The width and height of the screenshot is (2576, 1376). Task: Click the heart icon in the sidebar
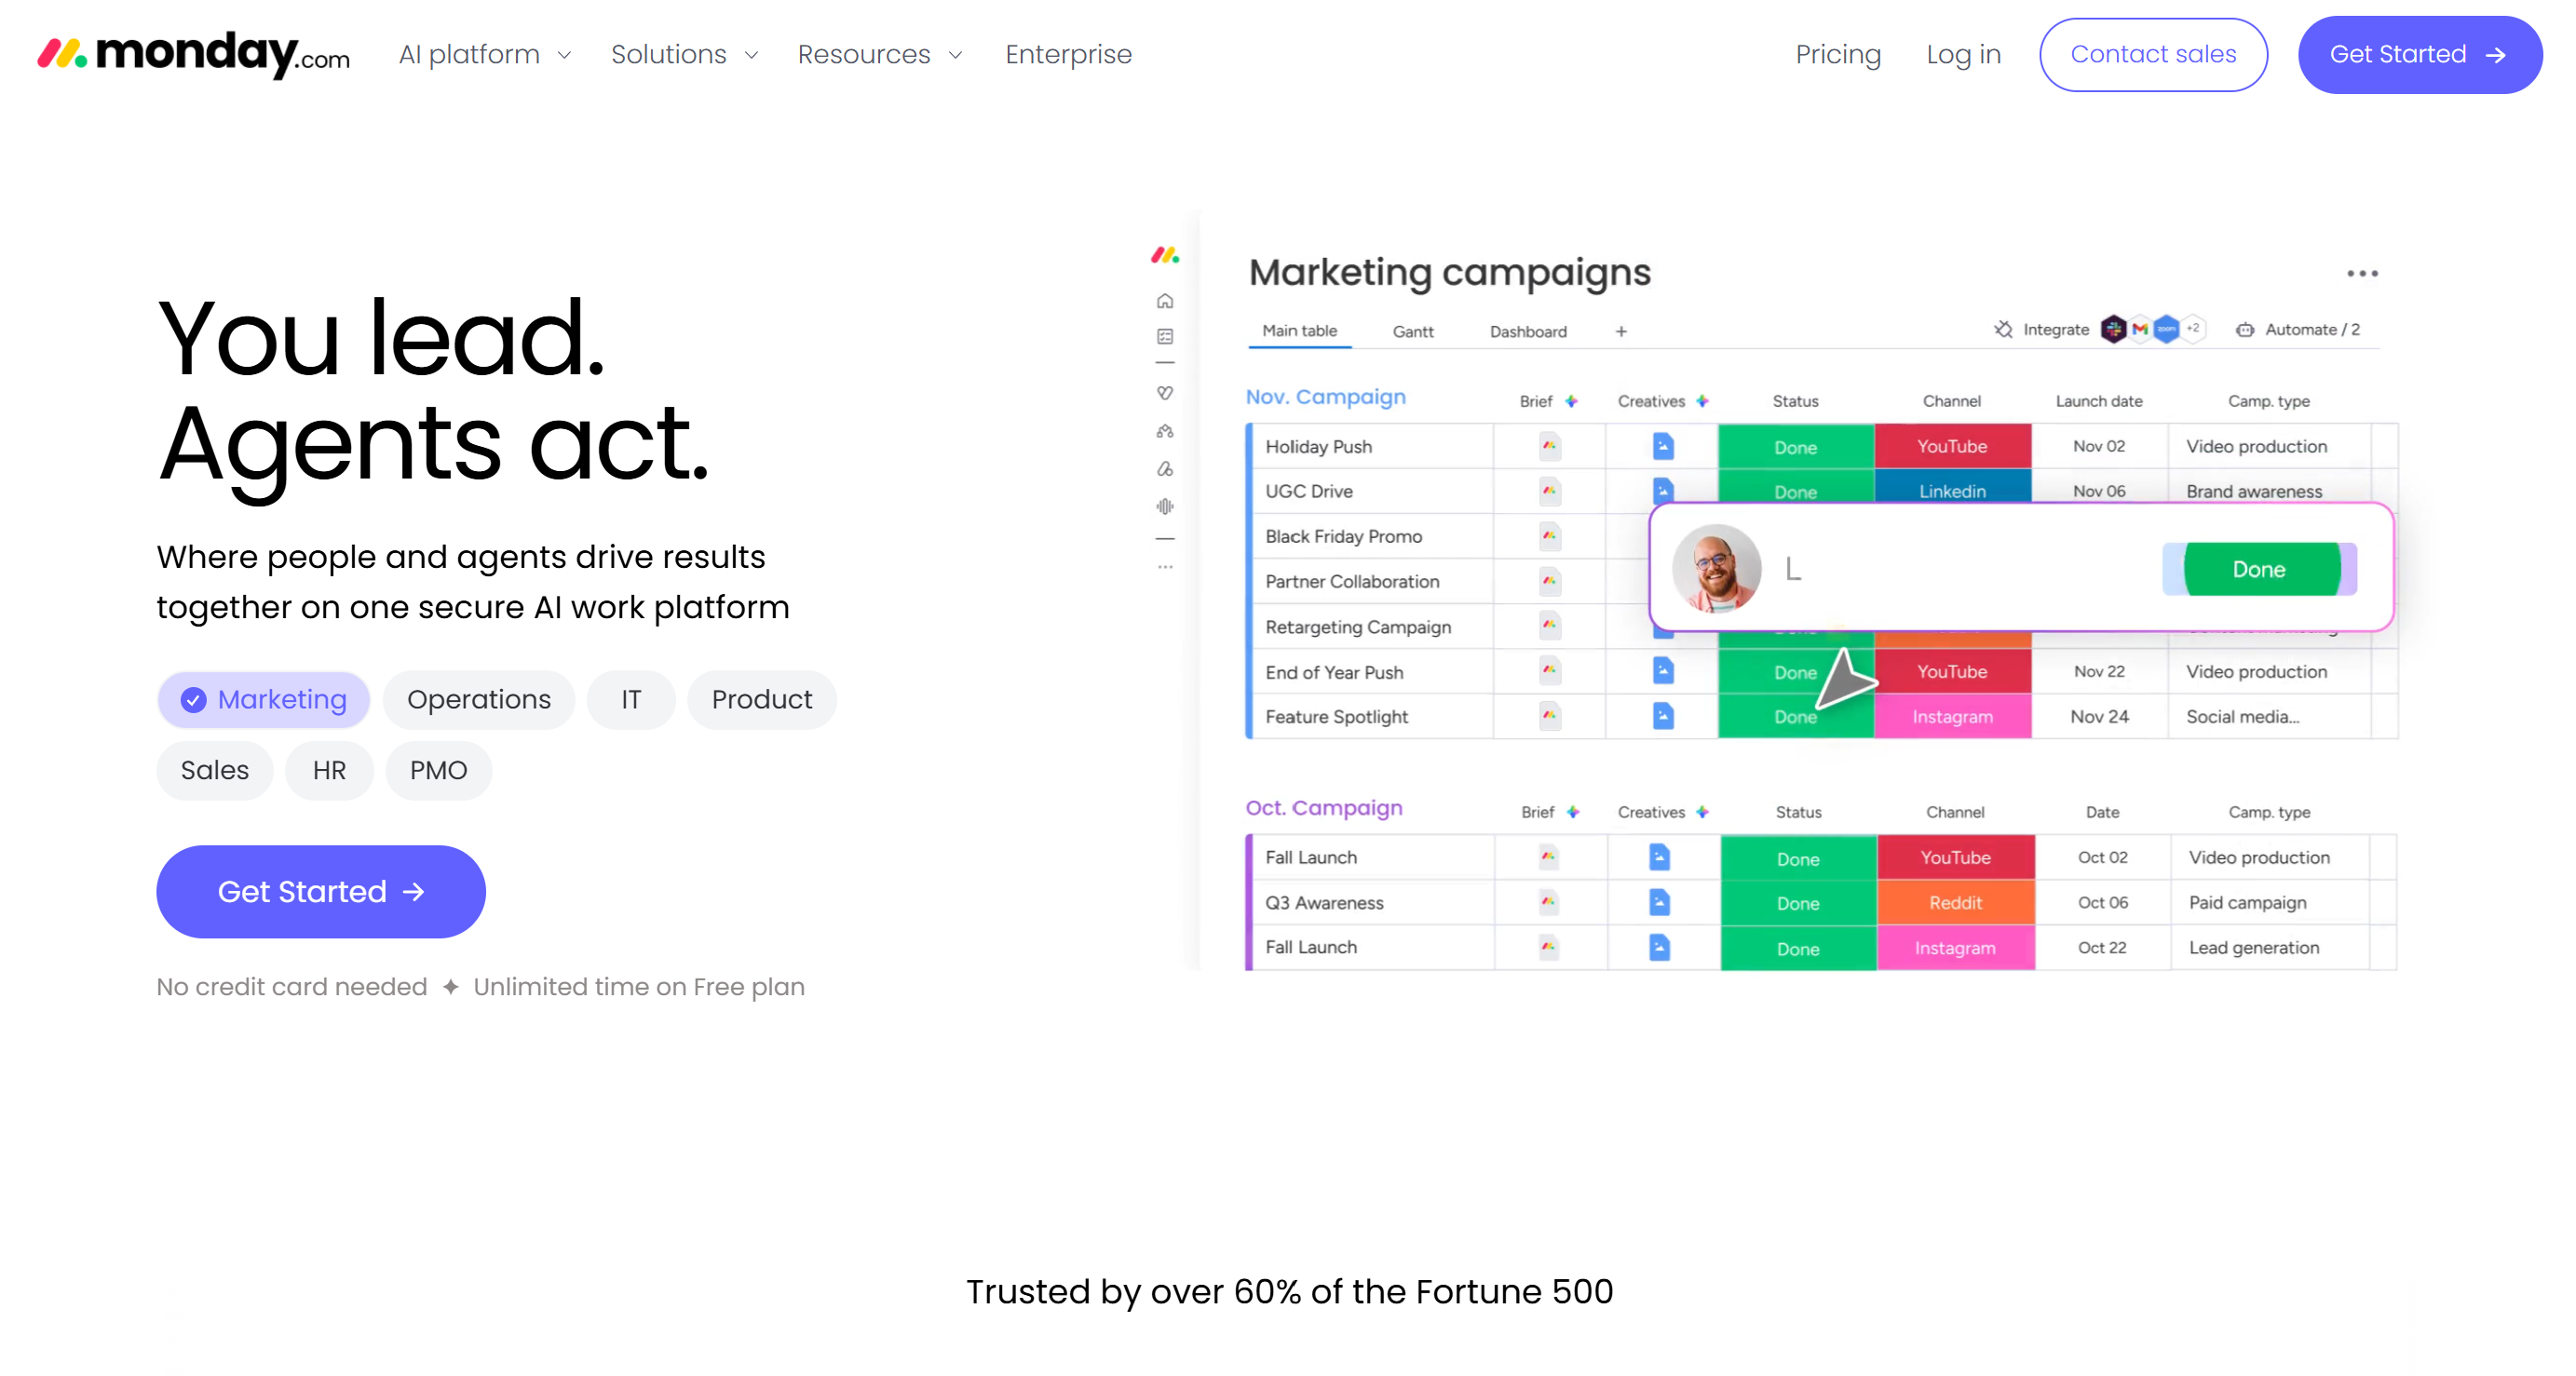[1165, 393]
